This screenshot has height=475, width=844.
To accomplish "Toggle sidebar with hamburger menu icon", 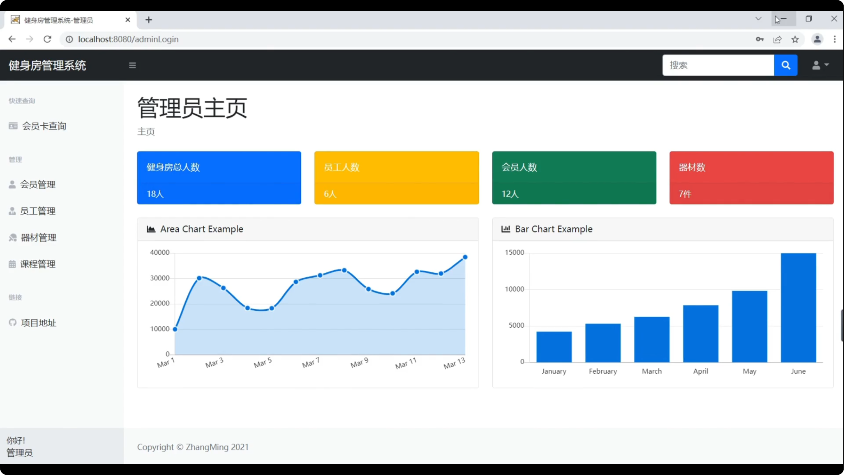I will (132, 65).
